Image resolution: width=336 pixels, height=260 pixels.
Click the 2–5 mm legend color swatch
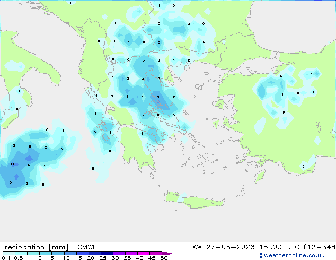tap(46, 253)
